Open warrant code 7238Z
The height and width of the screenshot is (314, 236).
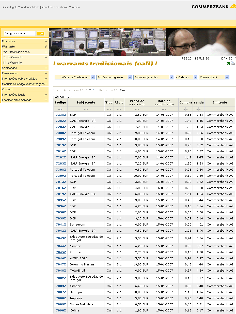[x=61, y=115]
